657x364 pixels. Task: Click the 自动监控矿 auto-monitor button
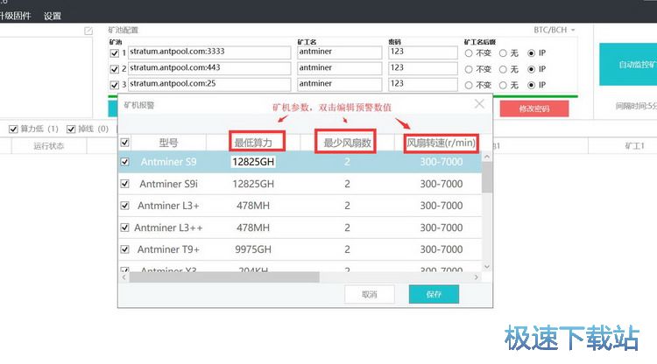628,65
